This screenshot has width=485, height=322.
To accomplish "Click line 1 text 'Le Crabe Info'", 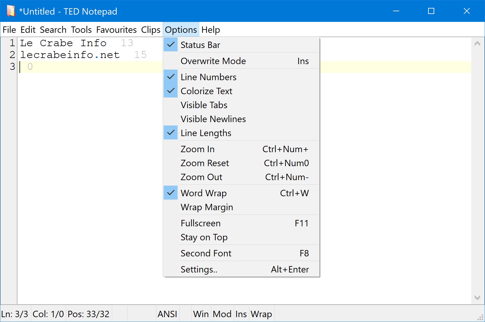I will click(x=63, y=43).
